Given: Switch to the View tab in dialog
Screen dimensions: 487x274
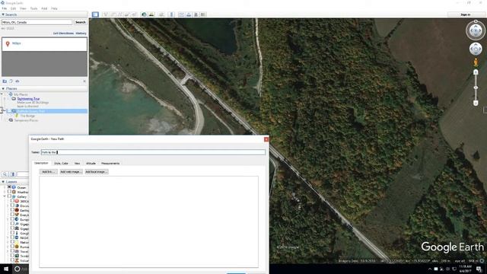Looking at the screenshot, I should point(77,163).
